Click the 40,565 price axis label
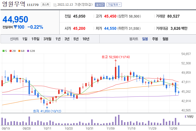Viewport: 196px width, 131px height. (x=186, y=110)
